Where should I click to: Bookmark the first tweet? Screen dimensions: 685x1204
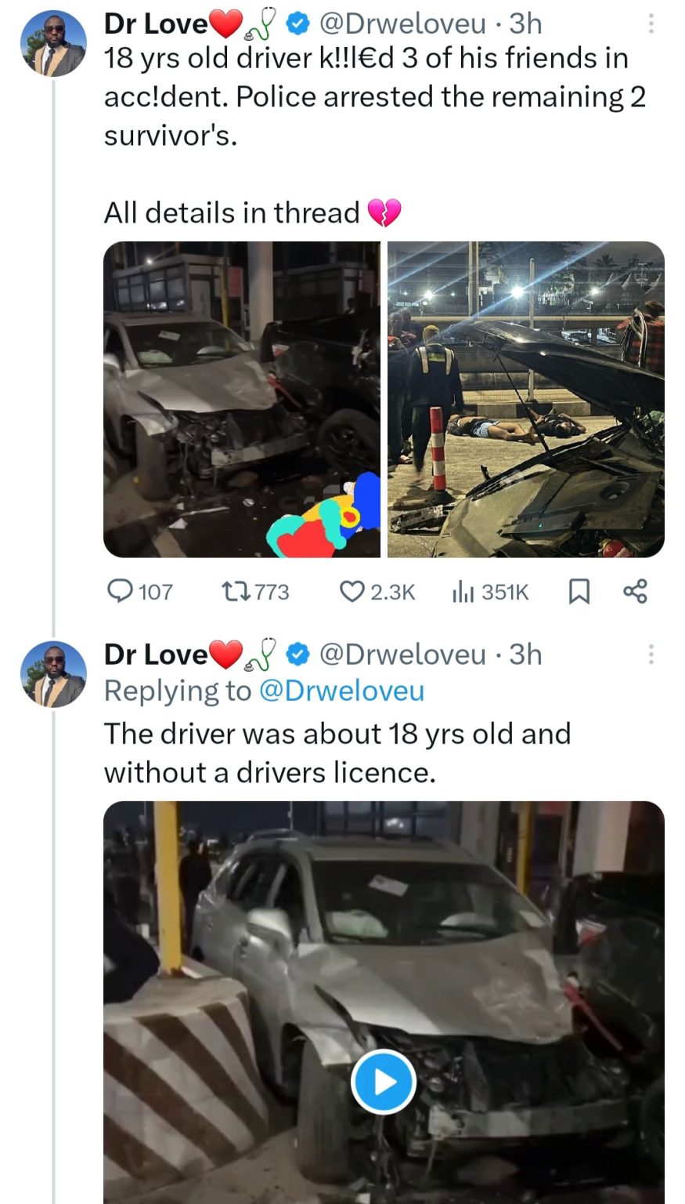(x=578, y=592)
